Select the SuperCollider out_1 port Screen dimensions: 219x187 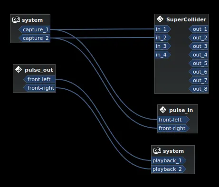pyautogui.click(x=199, y=29)
